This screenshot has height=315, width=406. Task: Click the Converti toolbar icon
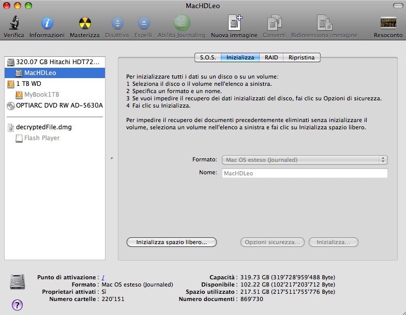click(274, 23)
